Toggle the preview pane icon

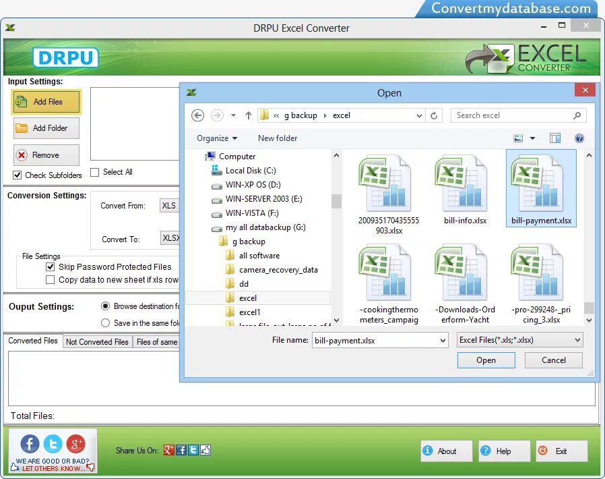[x=555, y=138]
